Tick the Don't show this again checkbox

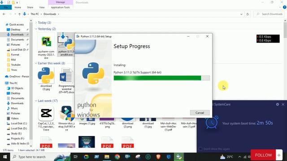click(200, 149)
